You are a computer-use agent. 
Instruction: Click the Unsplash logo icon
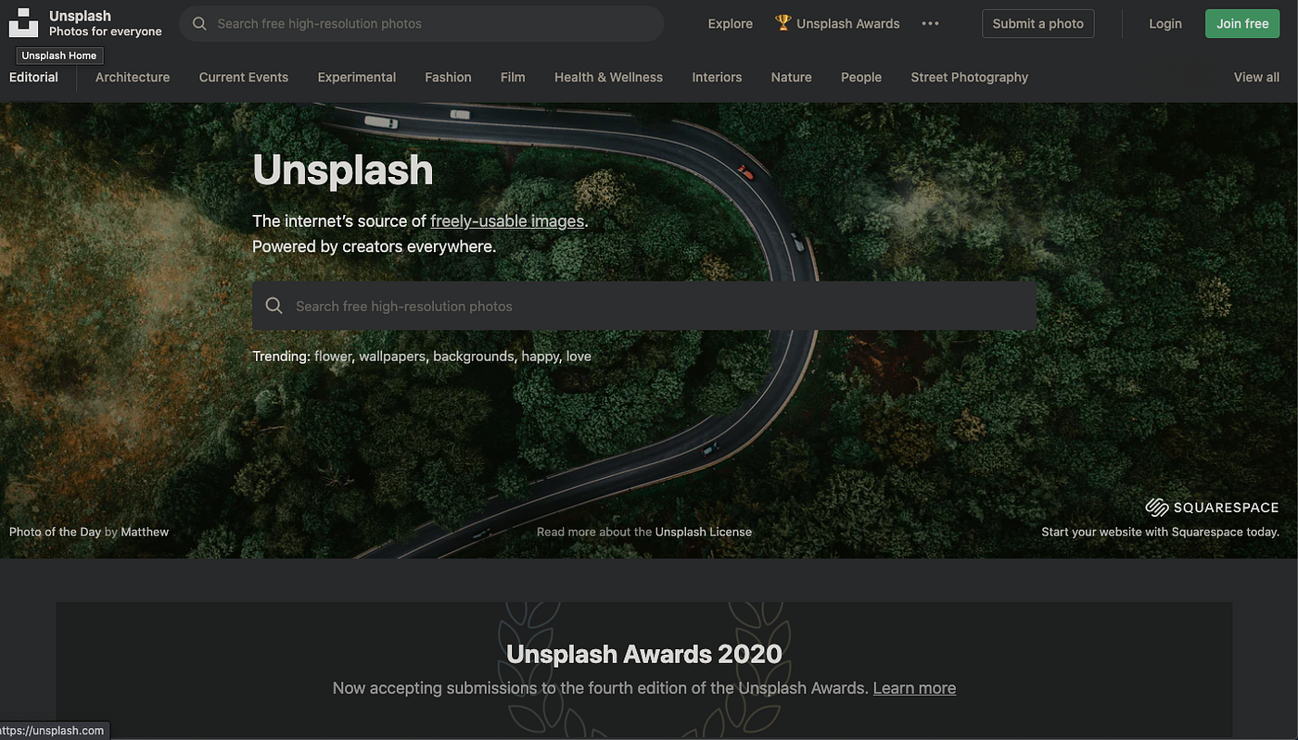pyautogui.click(x=23, y=23)
